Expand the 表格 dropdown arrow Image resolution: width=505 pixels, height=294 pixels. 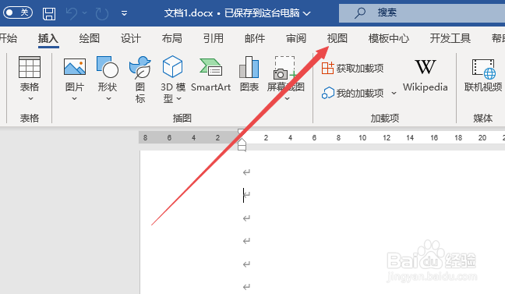click(30, 98)
